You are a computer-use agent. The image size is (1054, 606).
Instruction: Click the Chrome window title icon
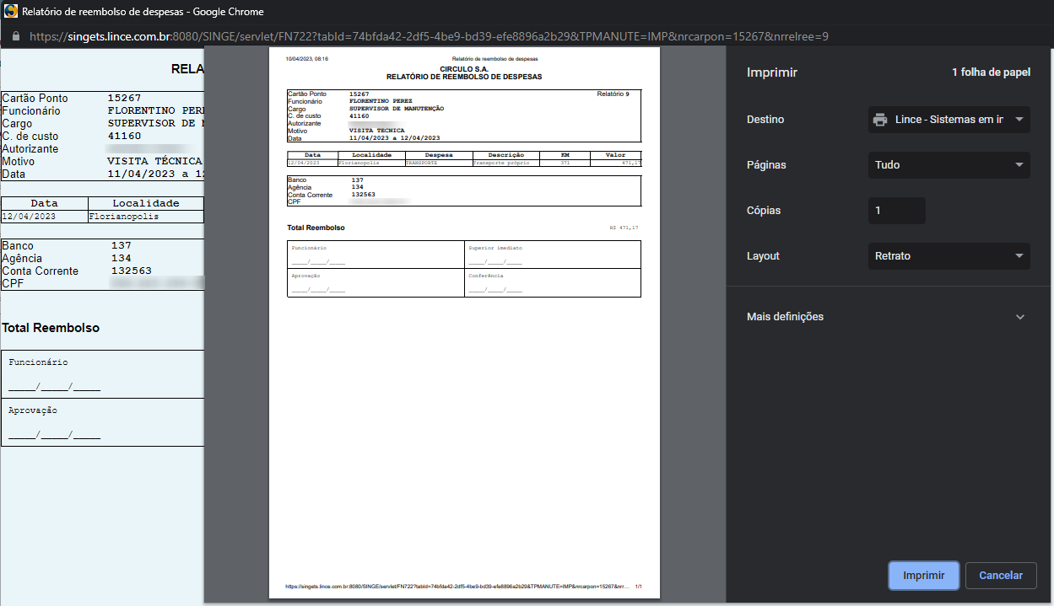[11, 12]
